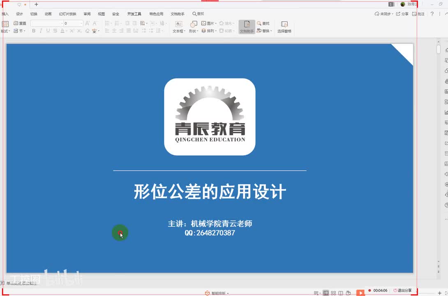Click the decrease font size icon
The image size is (448, 296).
click(x=95, y=23)
